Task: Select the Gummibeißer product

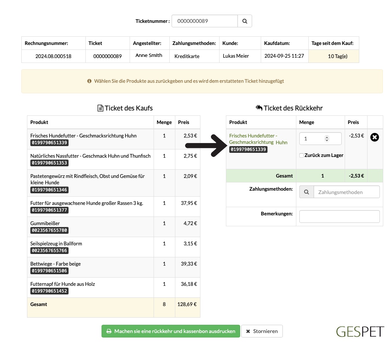Action: (45, 223)
